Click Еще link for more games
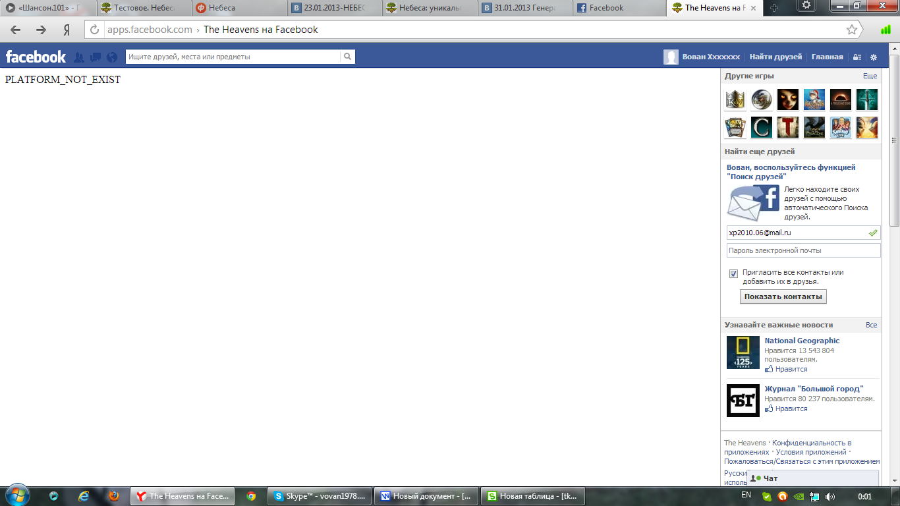The width and height of the screenshot is (900, 506). [x=870, y=76]
